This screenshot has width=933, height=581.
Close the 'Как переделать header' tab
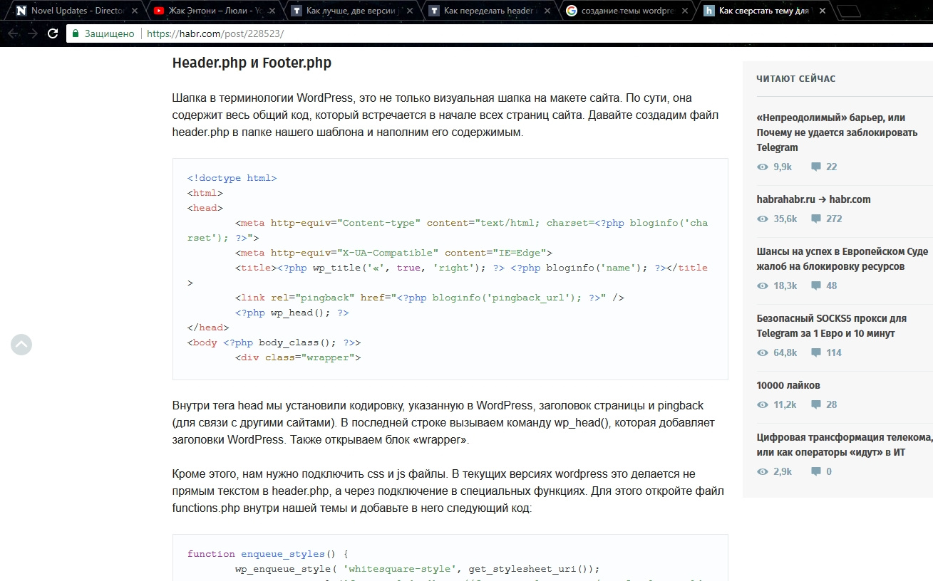pyautogui.click(x=547, y=11)
